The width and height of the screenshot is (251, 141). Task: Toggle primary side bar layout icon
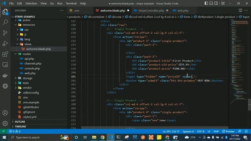pos(206,4)
